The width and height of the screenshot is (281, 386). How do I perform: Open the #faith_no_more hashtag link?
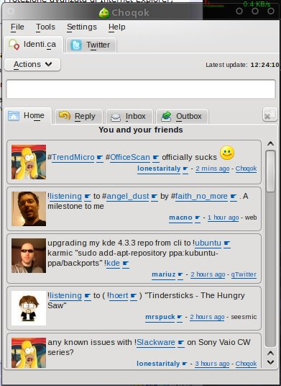pos(201,196)
